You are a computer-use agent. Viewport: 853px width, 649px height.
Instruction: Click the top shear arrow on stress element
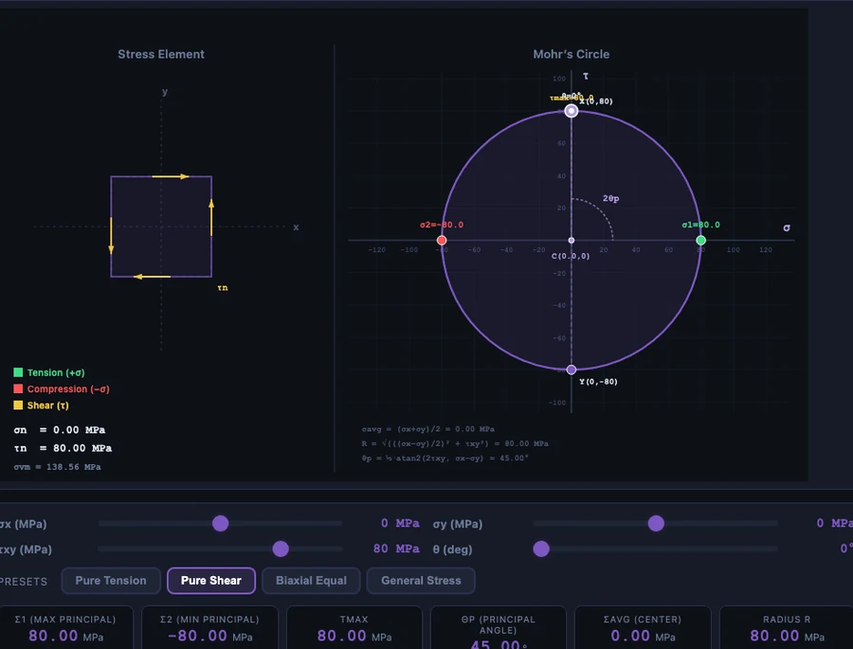point(171,176)
